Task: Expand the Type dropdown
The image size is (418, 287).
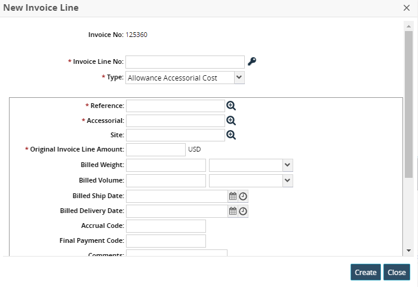Action: coord(239,78)
